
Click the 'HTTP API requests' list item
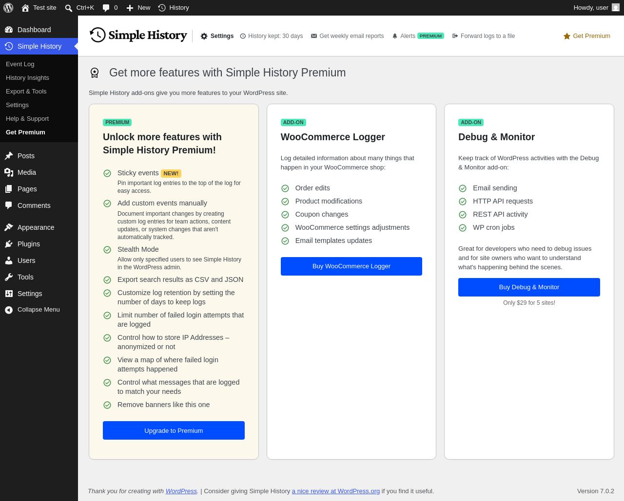[503, 201]
